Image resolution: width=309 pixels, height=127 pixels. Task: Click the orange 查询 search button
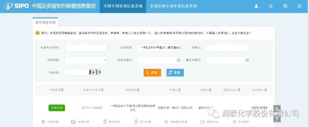click(x=152, y=73)
